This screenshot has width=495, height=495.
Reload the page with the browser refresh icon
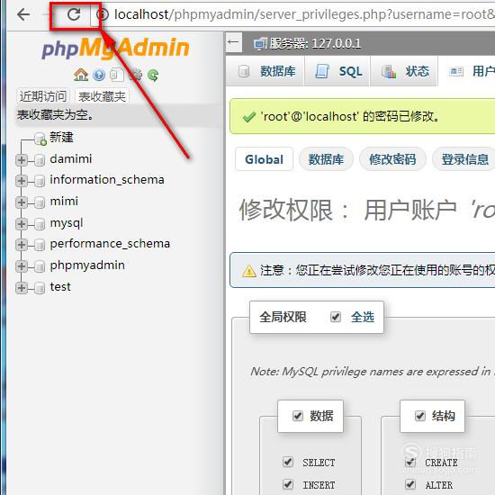point(74,14)
